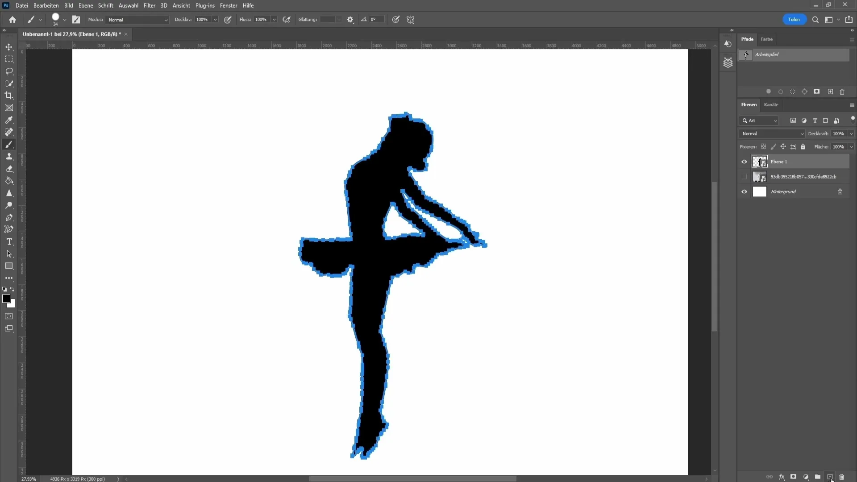Select the Clone Stamp tool

pos(9,157)
